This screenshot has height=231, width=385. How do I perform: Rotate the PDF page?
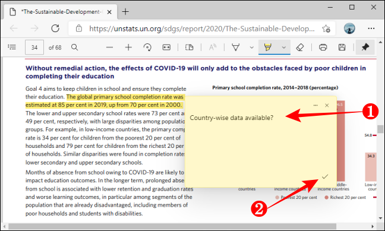pos(147,47)
